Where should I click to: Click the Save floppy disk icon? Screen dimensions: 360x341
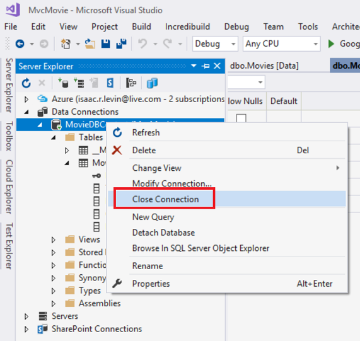pyautogui.click(x=106, y=43)
